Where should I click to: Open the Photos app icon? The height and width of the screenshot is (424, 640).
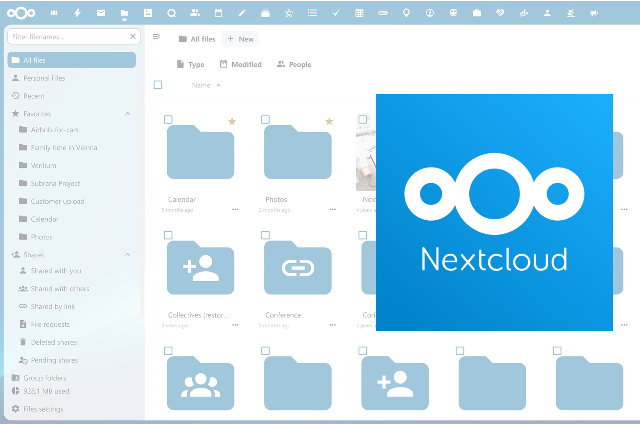pos(148,13)
